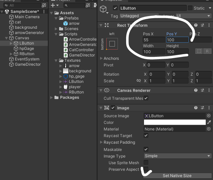Open the GameObject icon picker cube
This screenshot has width=213, height=180.
click(103, 9)
